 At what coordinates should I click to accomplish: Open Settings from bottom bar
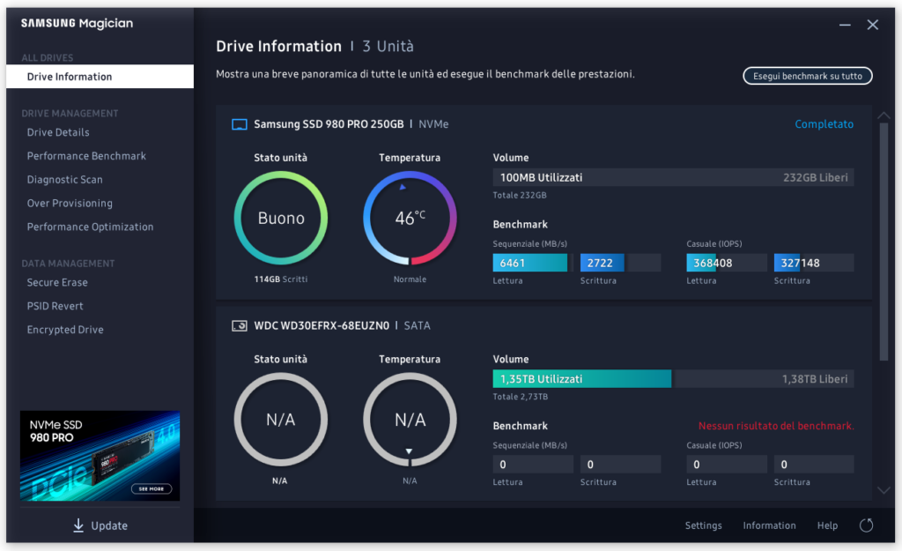pyautogui.click(x=703, y=525)
